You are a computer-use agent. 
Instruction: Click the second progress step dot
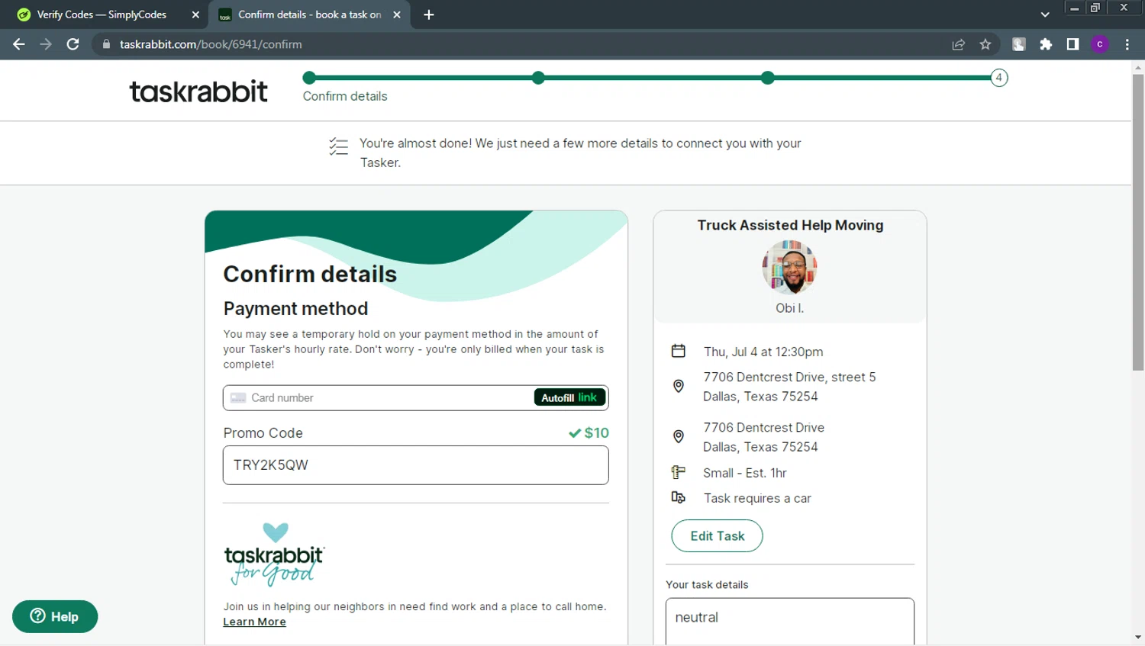click(538, 78)
